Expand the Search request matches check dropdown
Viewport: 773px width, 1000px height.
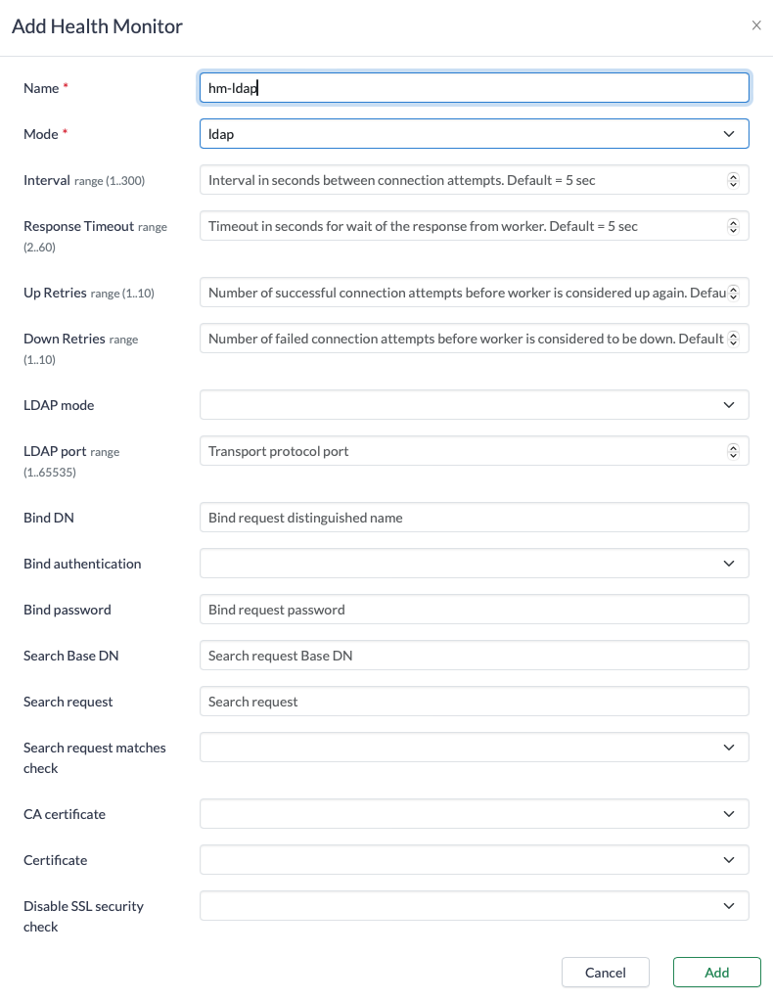474,748
